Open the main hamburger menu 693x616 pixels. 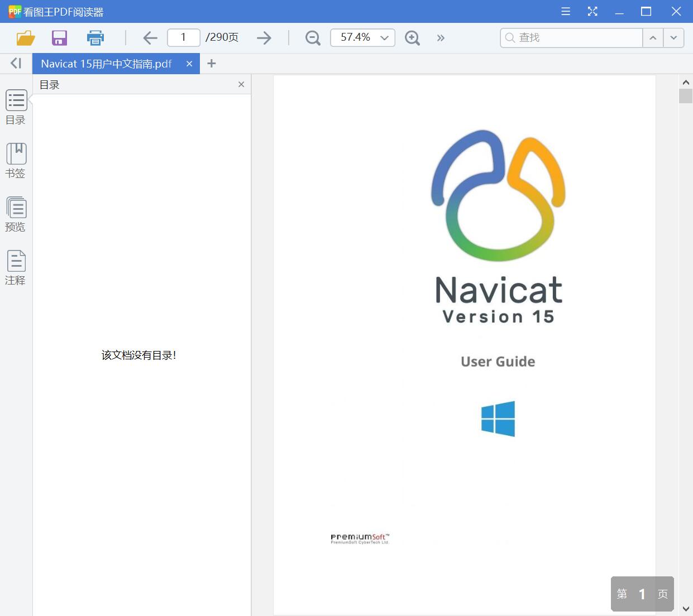(x=565, y=11)
